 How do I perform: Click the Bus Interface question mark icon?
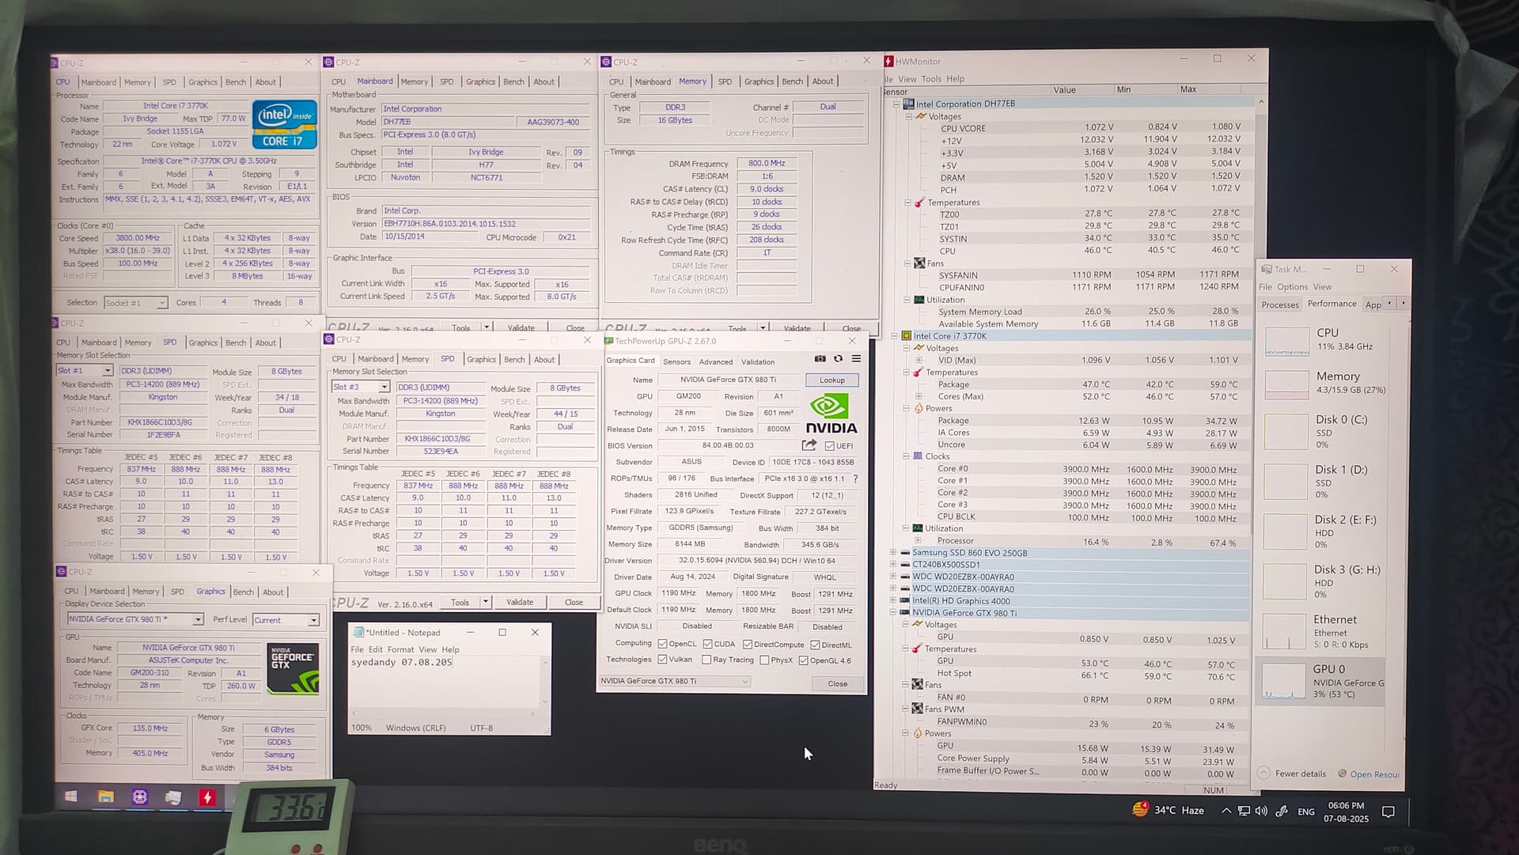click(855, 479)
